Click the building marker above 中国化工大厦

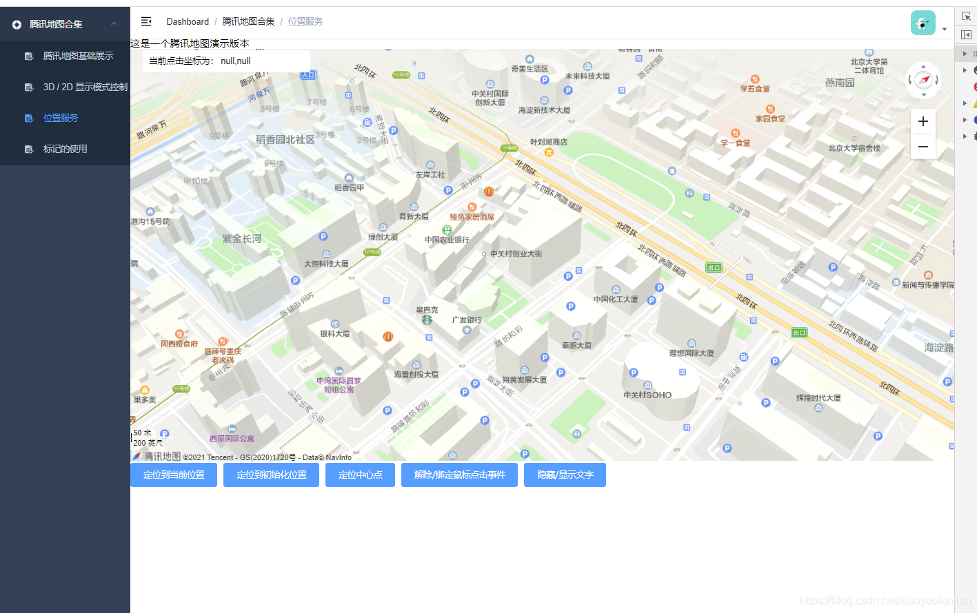coord(616,289)
